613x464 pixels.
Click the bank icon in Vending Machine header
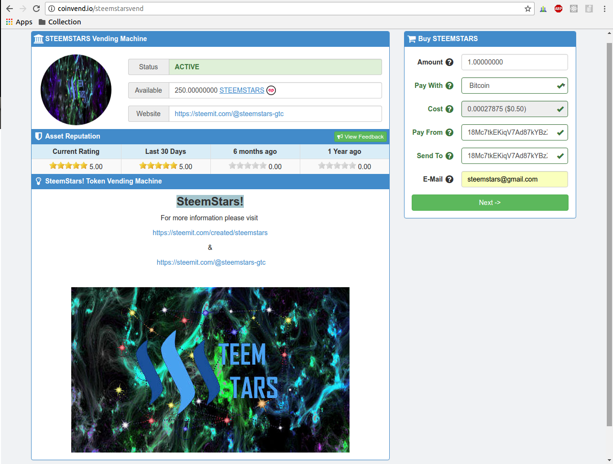tap(39, 39)
